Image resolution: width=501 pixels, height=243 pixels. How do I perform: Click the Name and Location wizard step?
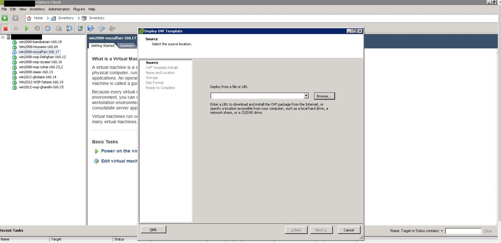tap(160, 73)
